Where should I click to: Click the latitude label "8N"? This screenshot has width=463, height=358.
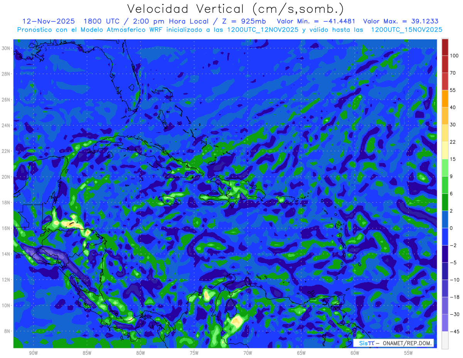(8, 331)
